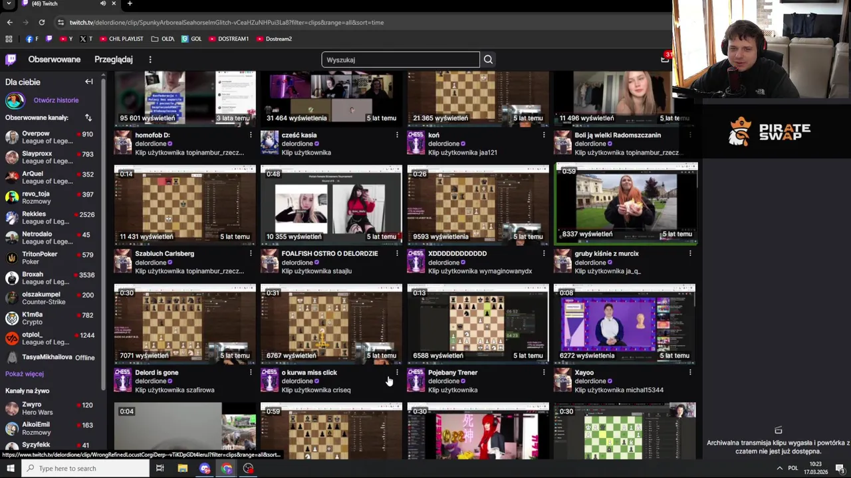Open site info icon in address bar

tap(61, 23)
